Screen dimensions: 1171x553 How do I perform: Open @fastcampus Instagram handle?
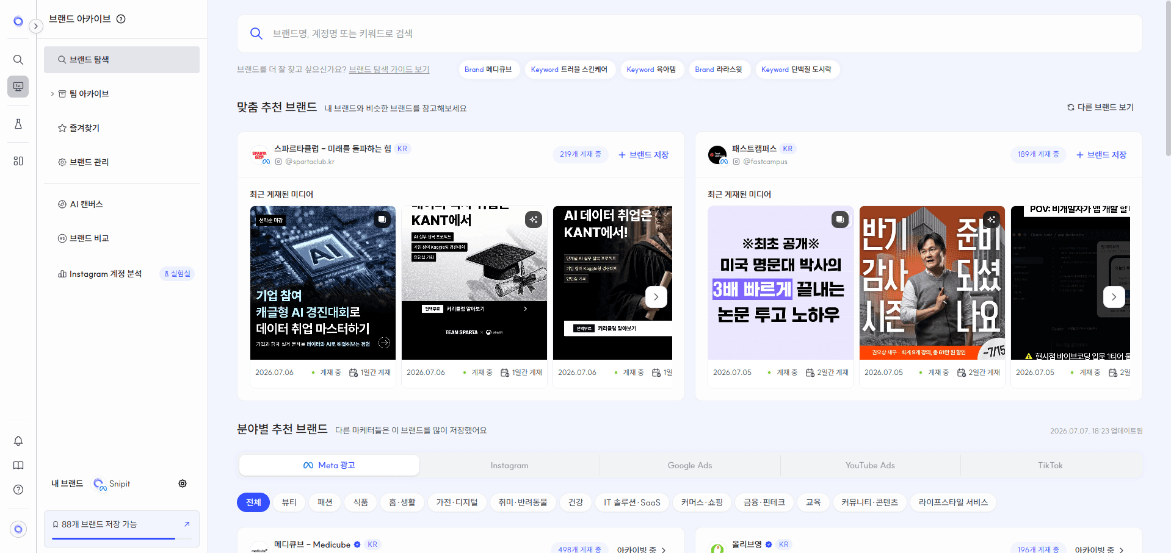point(765,162)
